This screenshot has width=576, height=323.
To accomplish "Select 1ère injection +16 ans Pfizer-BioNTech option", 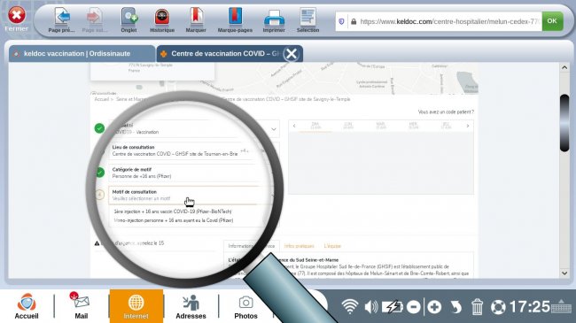I will (x=173, y=211).
